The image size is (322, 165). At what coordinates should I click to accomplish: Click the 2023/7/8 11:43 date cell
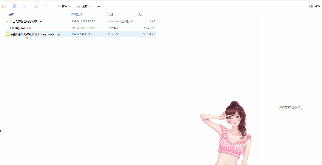pos(81,34)
